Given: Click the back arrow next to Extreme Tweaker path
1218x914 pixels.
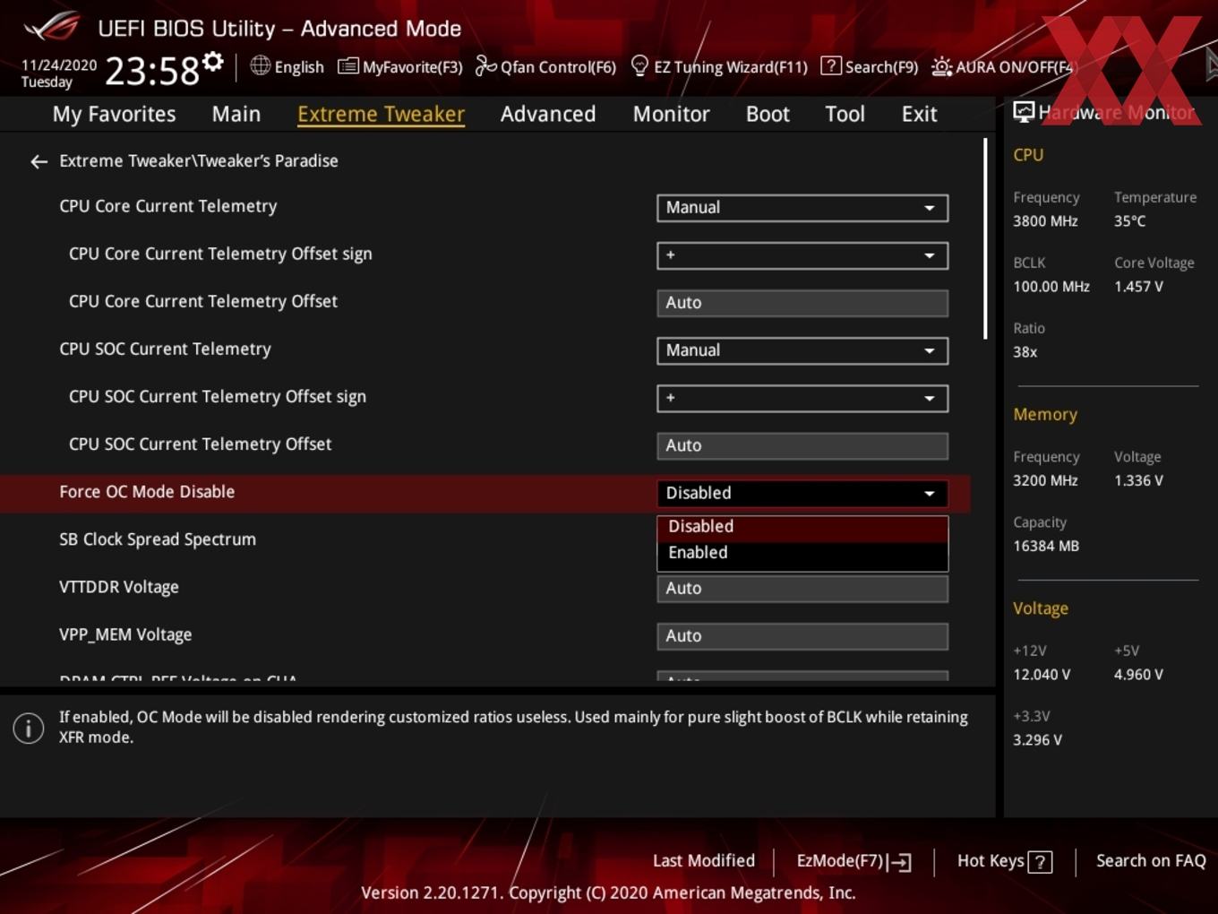Looking at the screenshot, I should point(39,161).
